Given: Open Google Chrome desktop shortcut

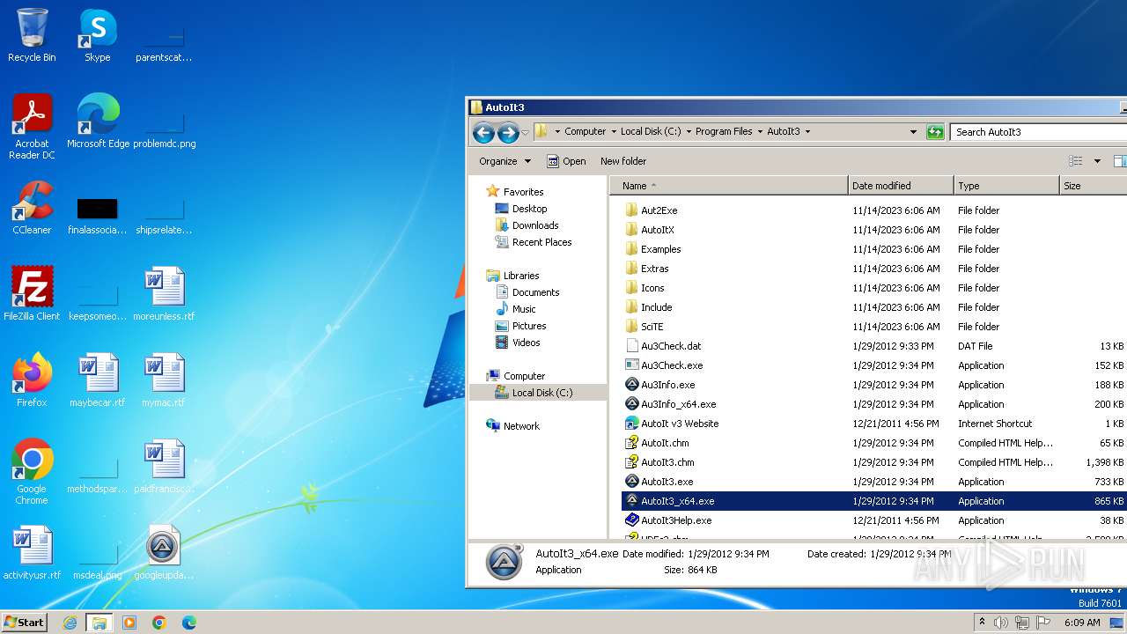Looking at the screenshot, I should click(32, 472).
